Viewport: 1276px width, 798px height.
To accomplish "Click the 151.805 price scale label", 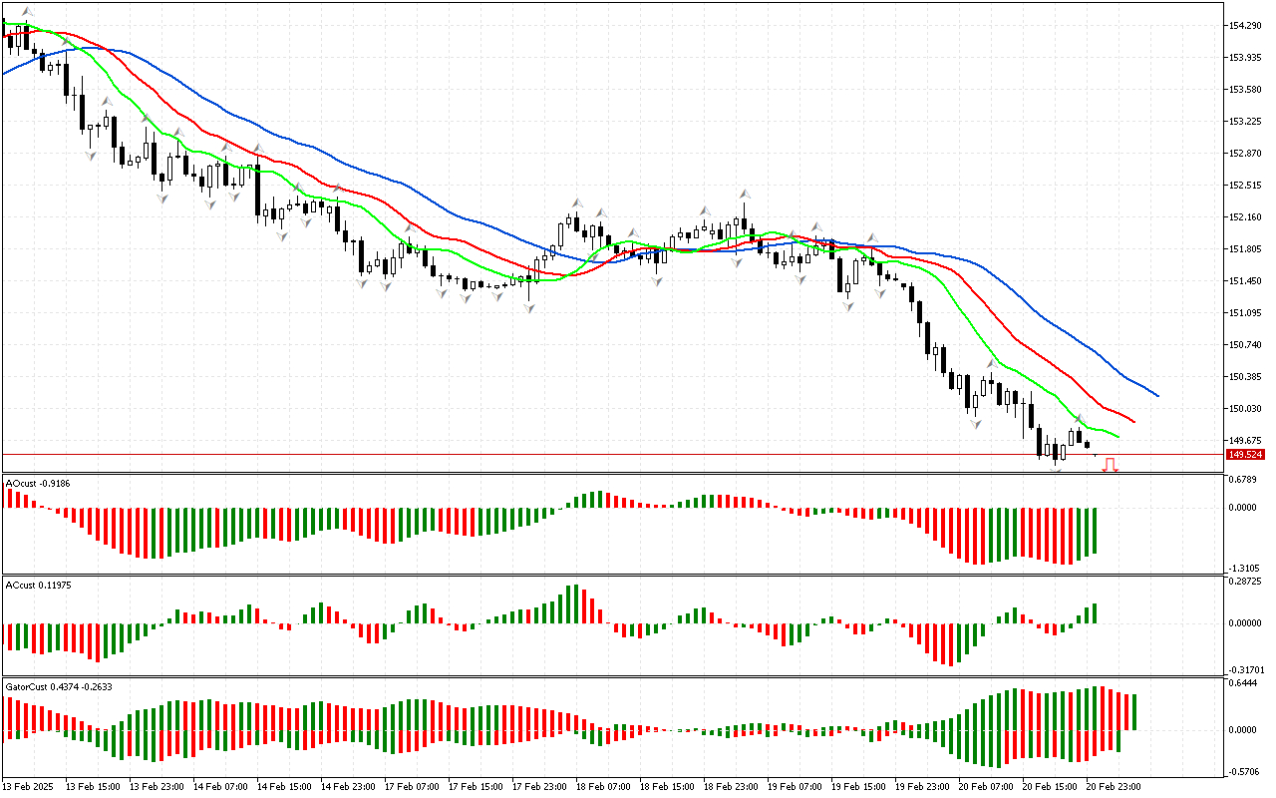I will coord(1244,248).
